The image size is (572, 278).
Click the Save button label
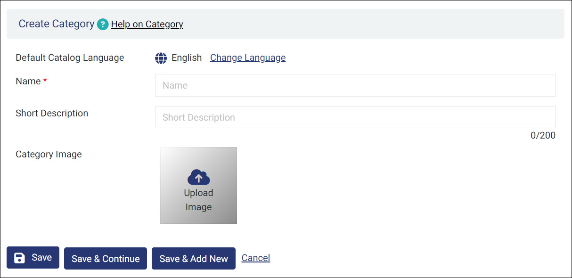(x=41, y=257)
